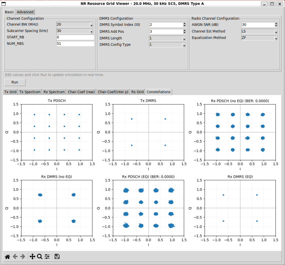Open the Configure subplots sliders icon
Viewport: 285px width, 265px height.
point(47,257)
